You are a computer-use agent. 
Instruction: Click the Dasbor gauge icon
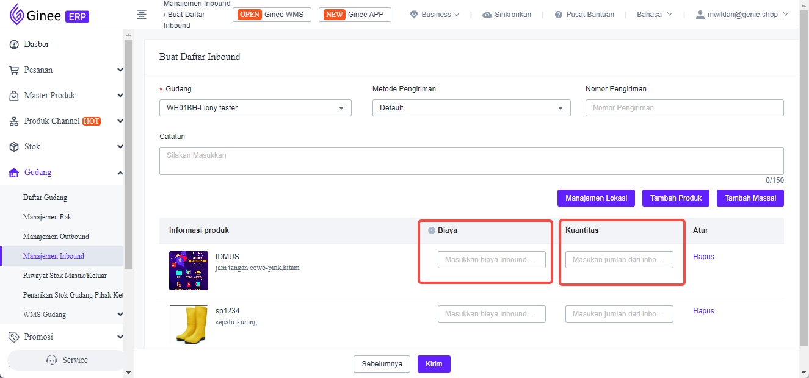[13, 45]
